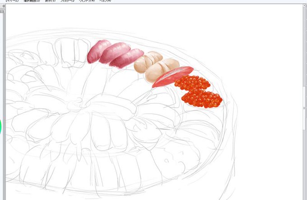Click the vertical scrollbar thumb grip
Screen dimensions: 307x200
pos(304,108)
